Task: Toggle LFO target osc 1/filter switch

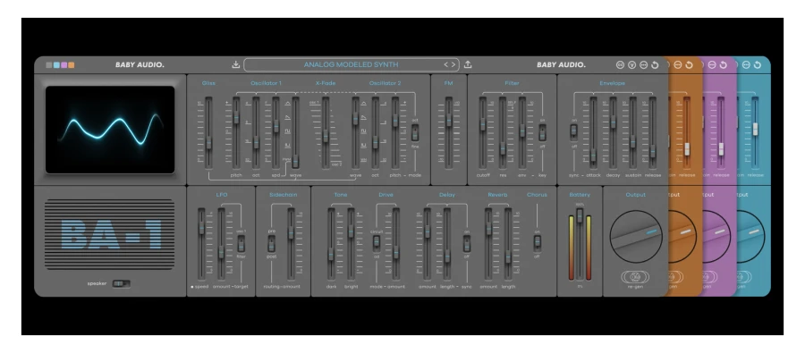Action: [x=241, y=244]
